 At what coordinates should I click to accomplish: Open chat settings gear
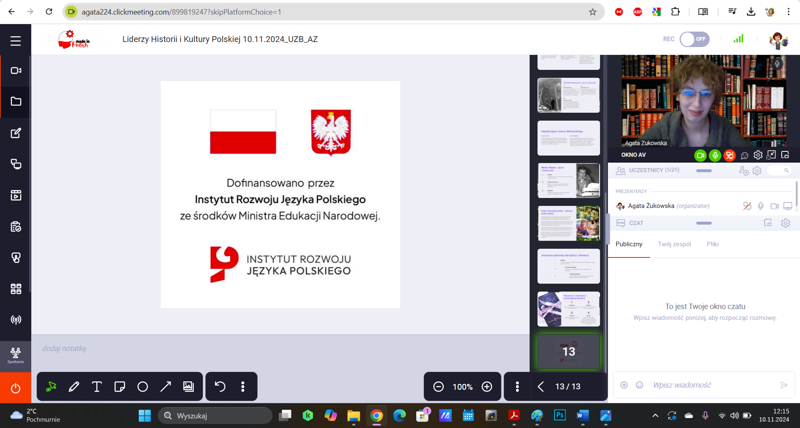[x=785, y=223]
